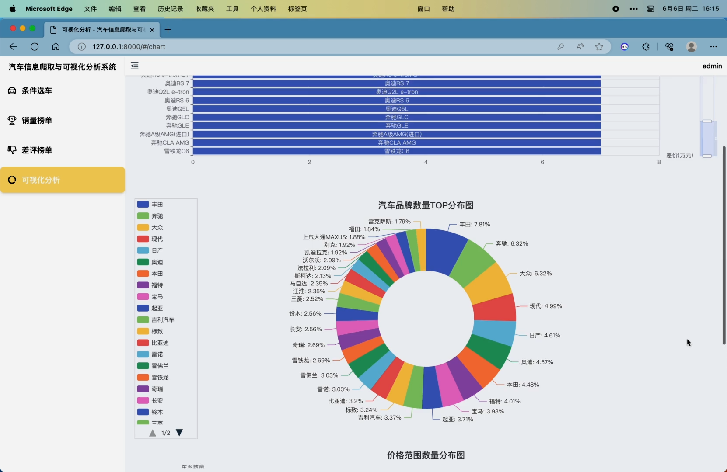
Task: Click 价格范围数量分布图 chart title
Action: click(x=426, y=455)
